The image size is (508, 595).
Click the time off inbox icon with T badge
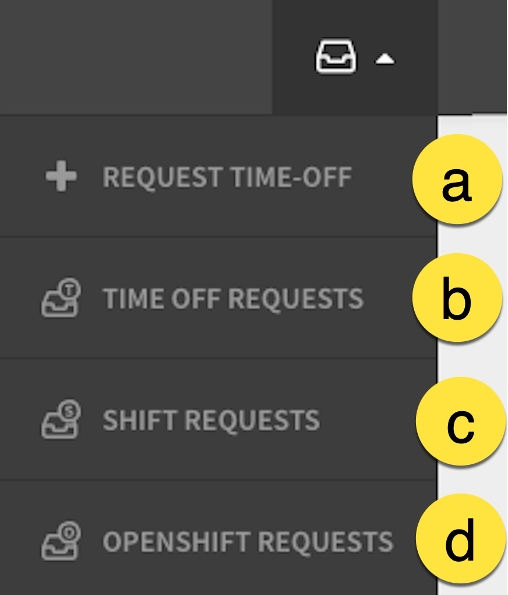point(61,297)
